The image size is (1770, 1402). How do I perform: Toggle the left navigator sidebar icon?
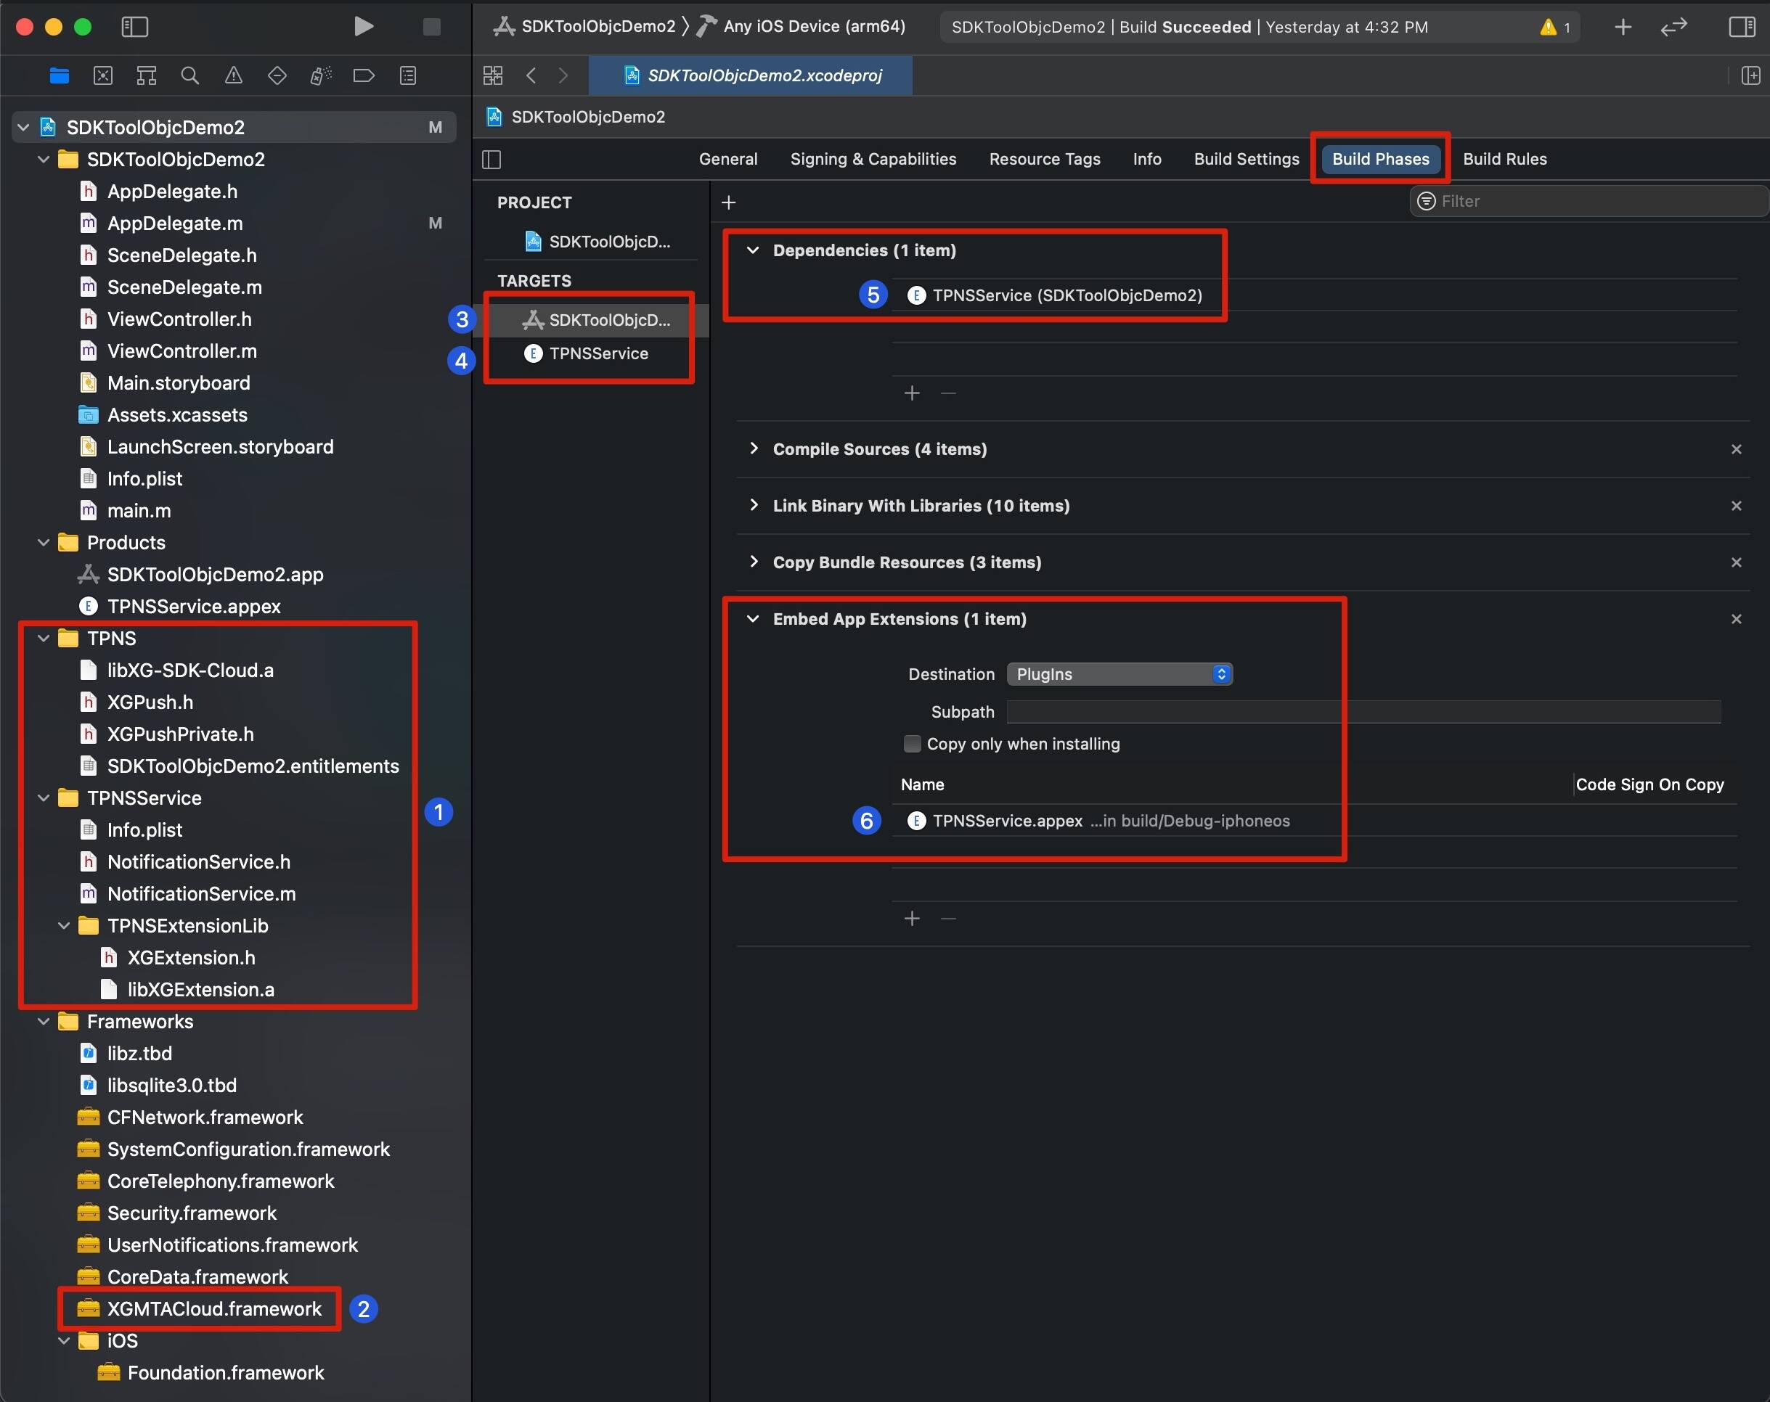coord(134,27)
